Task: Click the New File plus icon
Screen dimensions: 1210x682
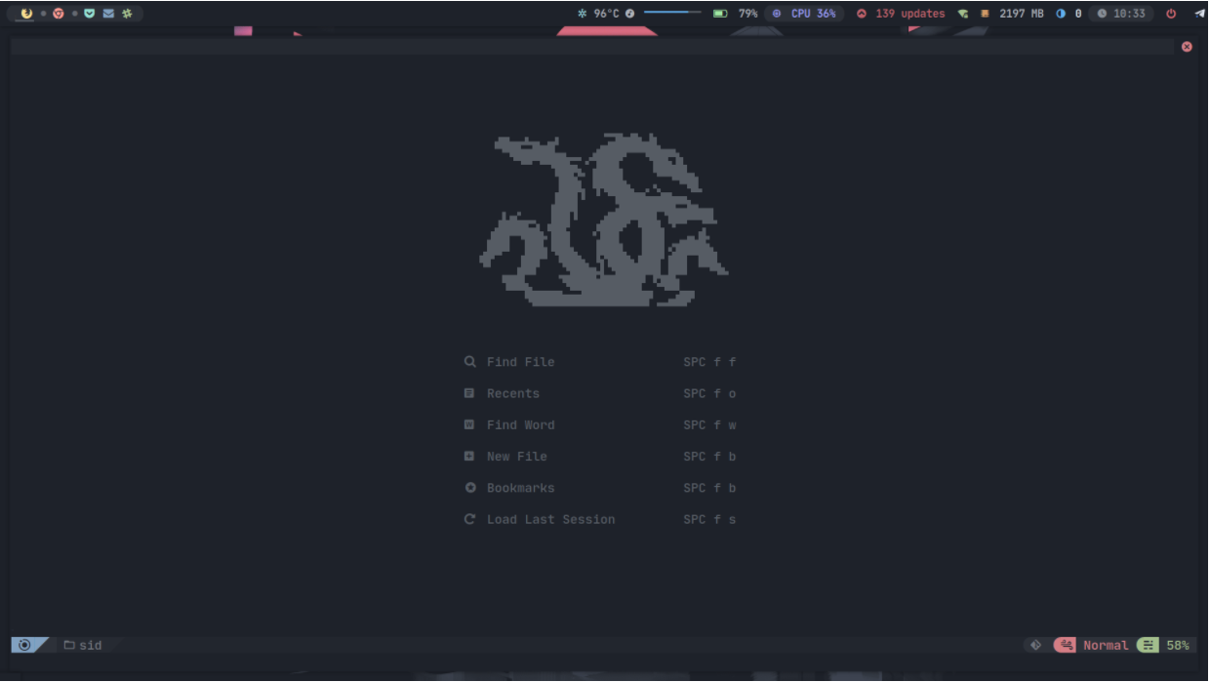Action: (x=471, y=456)
